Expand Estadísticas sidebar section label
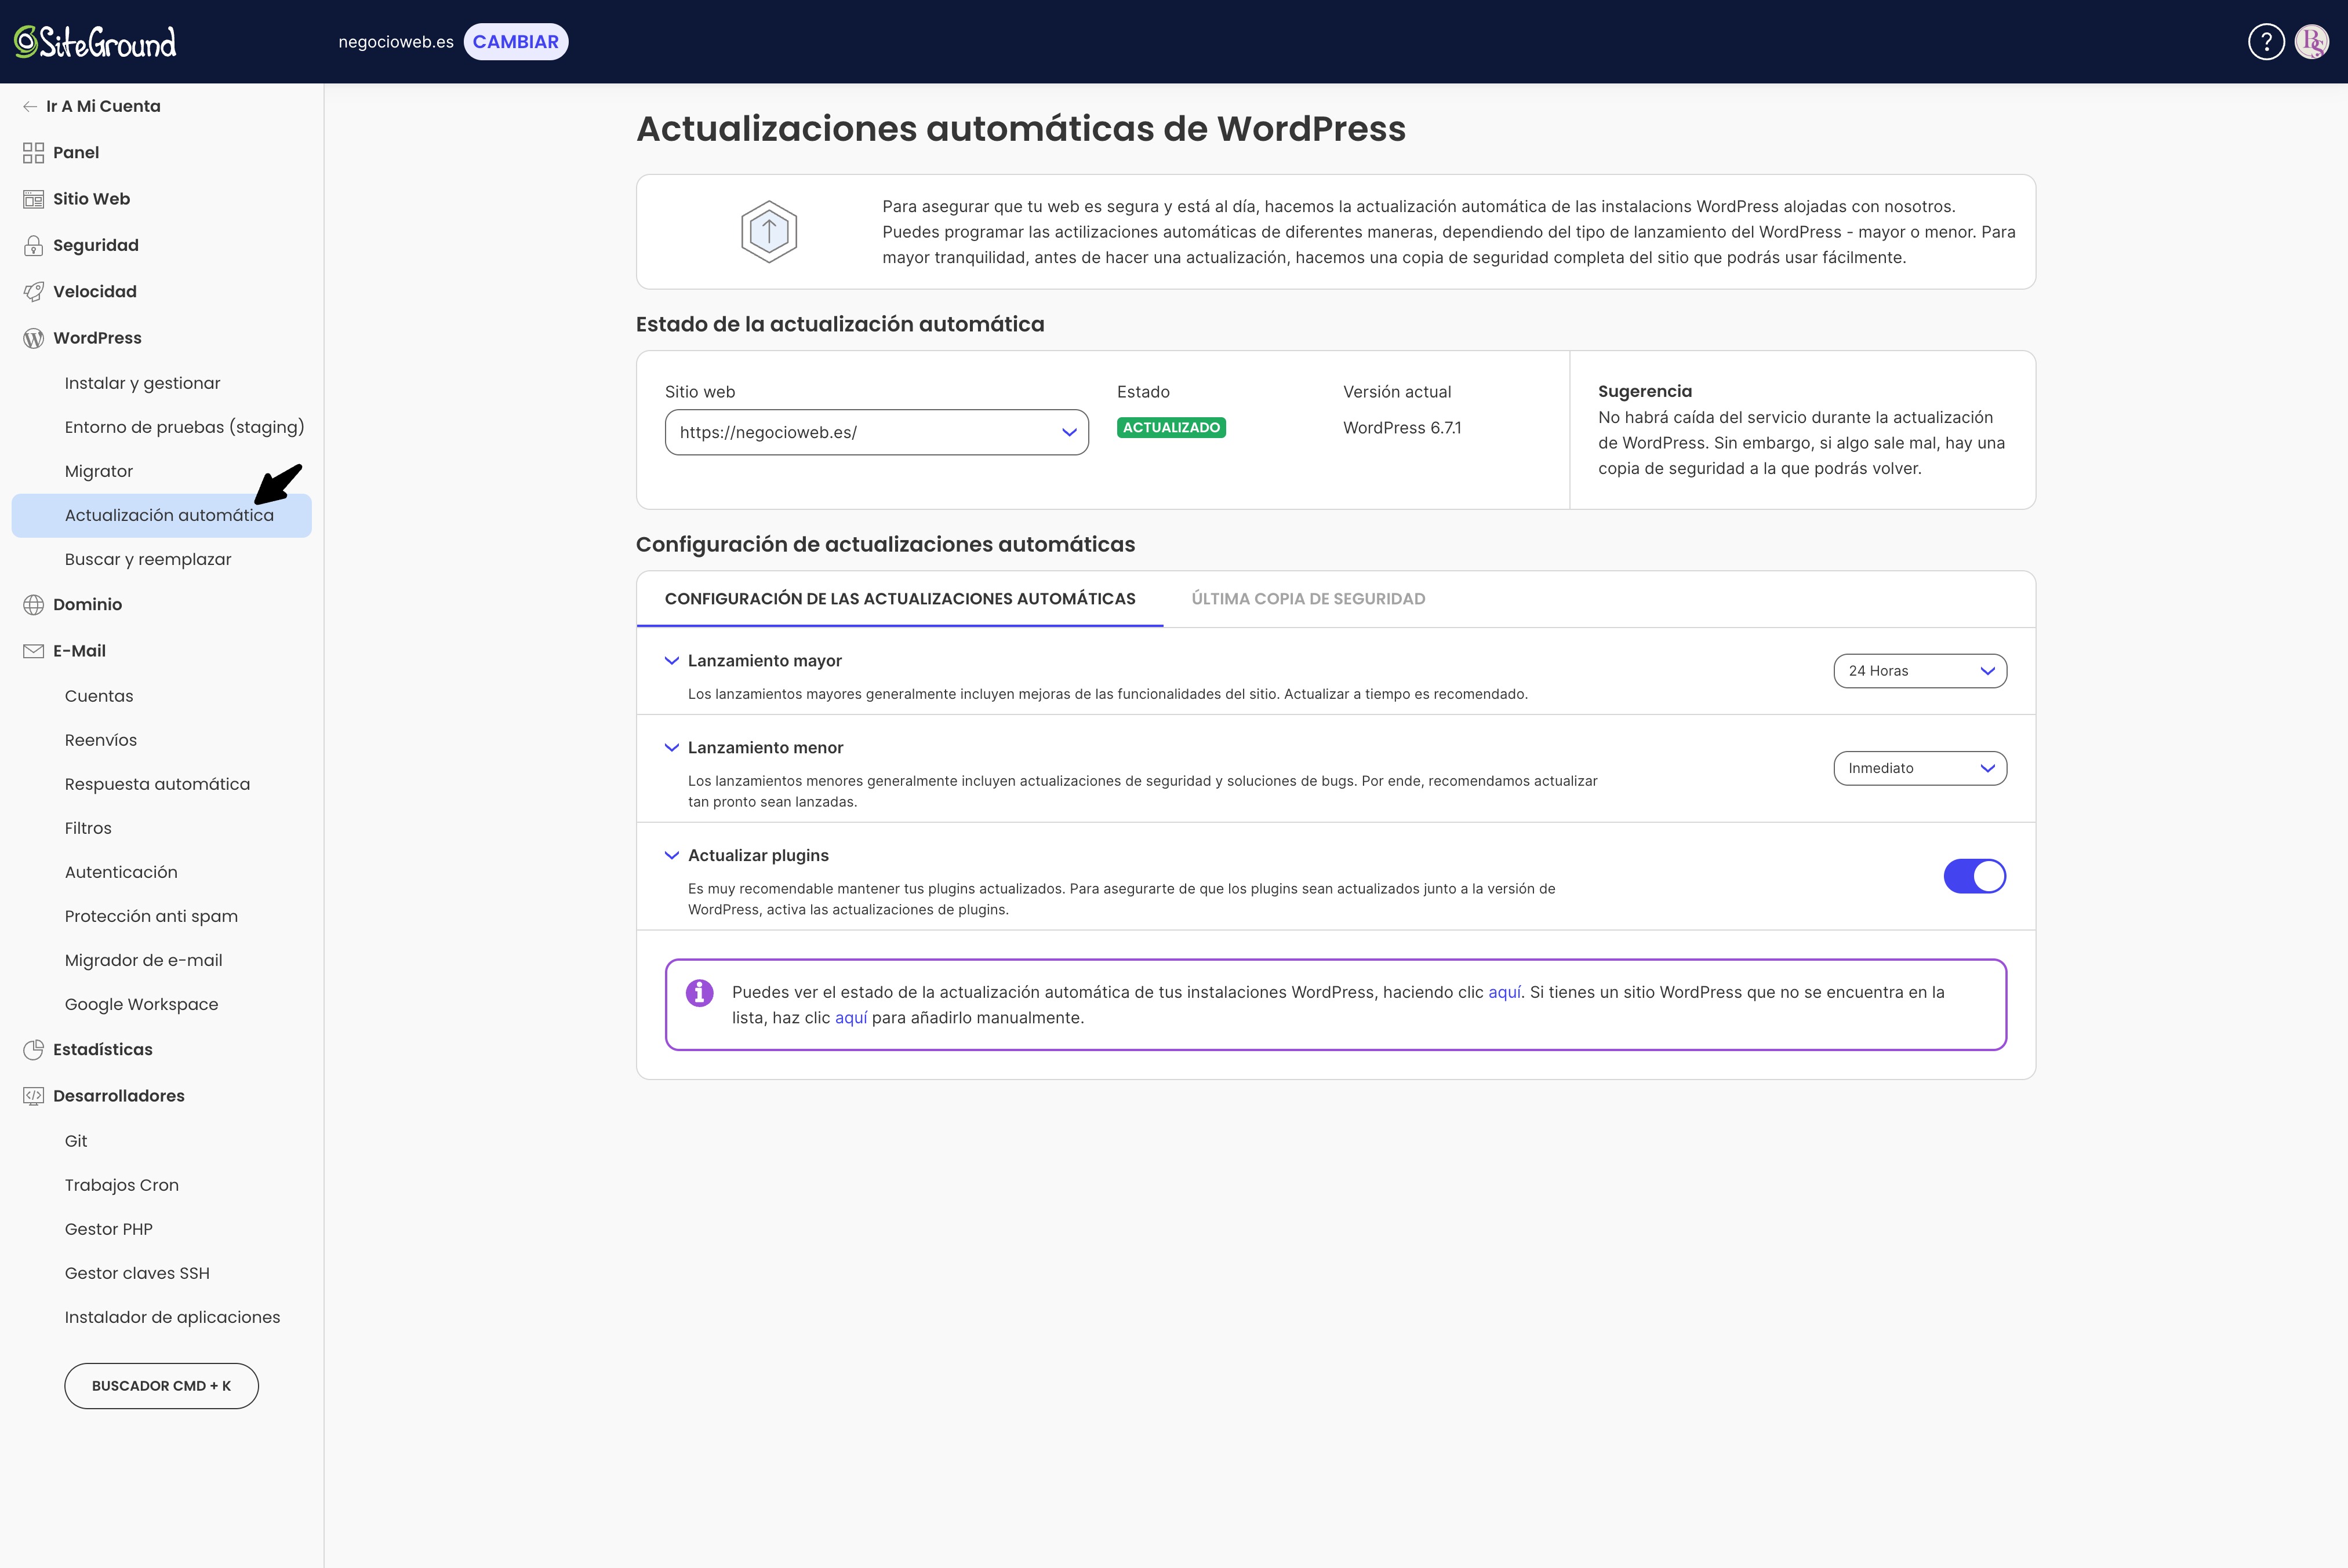 pyautogui.click(x=103, y=1049)
